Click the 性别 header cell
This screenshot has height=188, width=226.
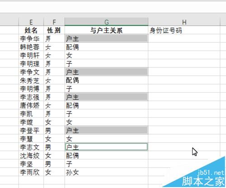point(54,30)
